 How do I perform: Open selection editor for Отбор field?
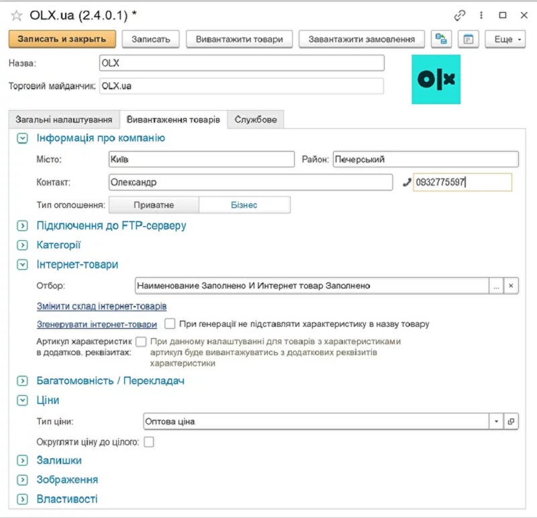(x=496, y=286)
